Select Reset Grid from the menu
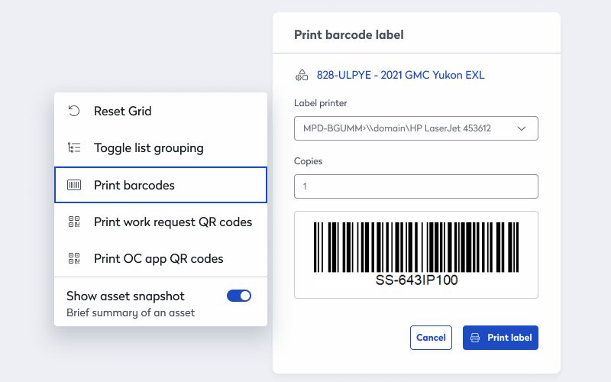 [x=122, y=111]
